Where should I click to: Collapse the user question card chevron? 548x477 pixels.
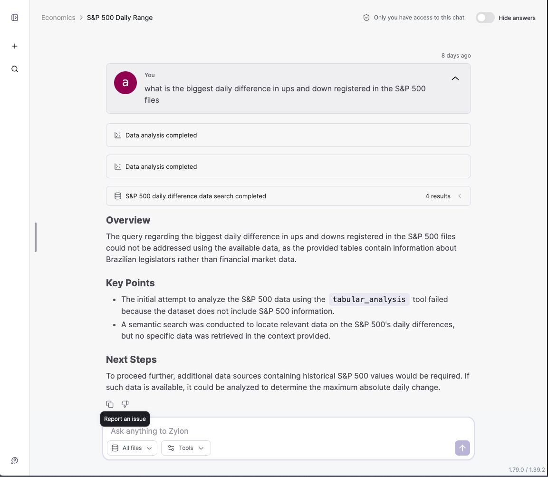tap(455, 78)
